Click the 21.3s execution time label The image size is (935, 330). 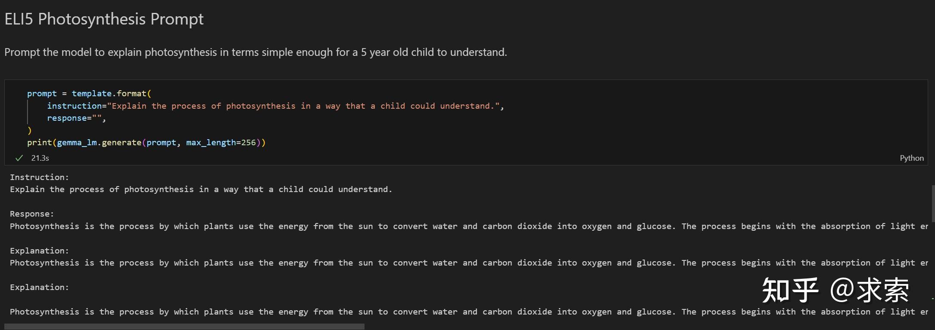click(x=40, y=158)
